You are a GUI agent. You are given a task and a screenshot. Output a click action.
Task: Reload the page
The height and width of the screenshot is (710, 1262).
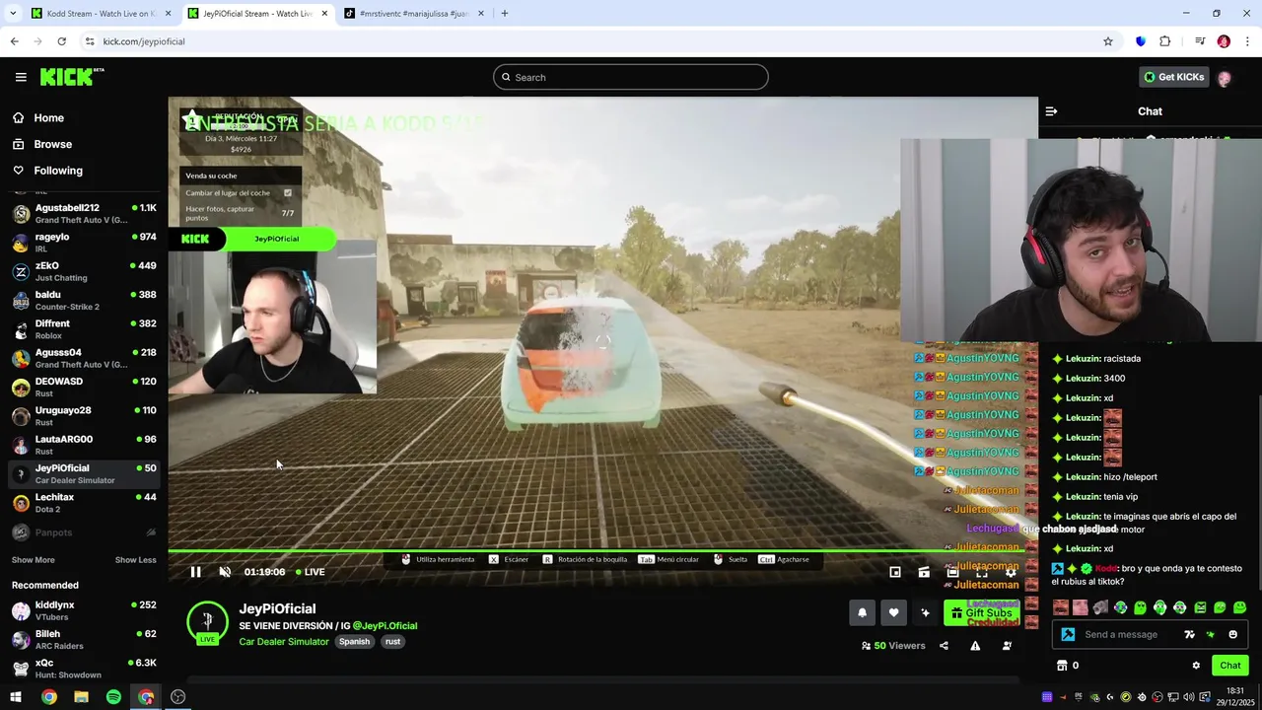pyautogui.click(x=61, y=41)
